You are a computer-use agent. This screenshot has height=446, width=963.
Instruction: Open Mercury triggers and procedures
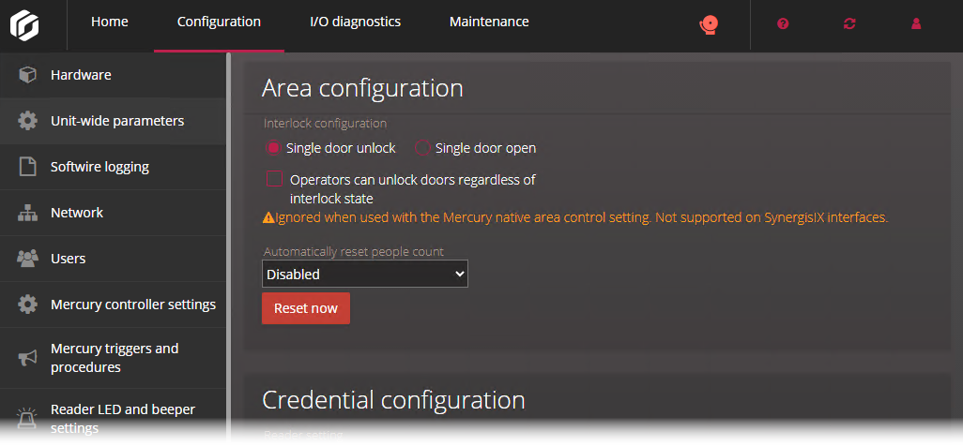point(113,358)
